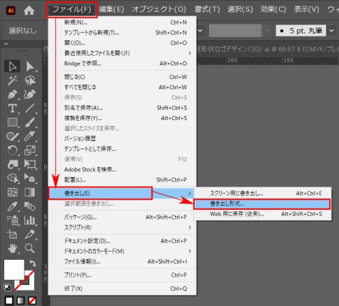Viewport: 339px width, 306px height.
Task: Set default fill and stroke
Action: click(x=7, y=288)
